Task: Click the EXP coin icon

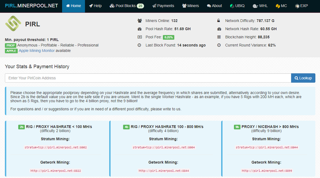Action: pyautogui.click(x=297, y=6)
